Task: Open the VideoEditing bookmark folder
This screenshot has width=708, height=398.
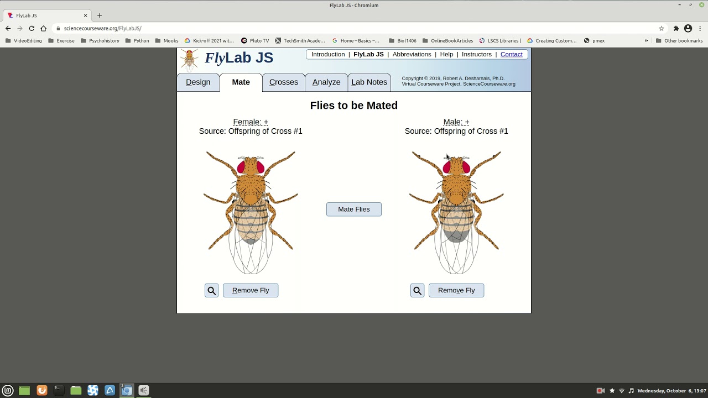Action: (x=23, y=40)
